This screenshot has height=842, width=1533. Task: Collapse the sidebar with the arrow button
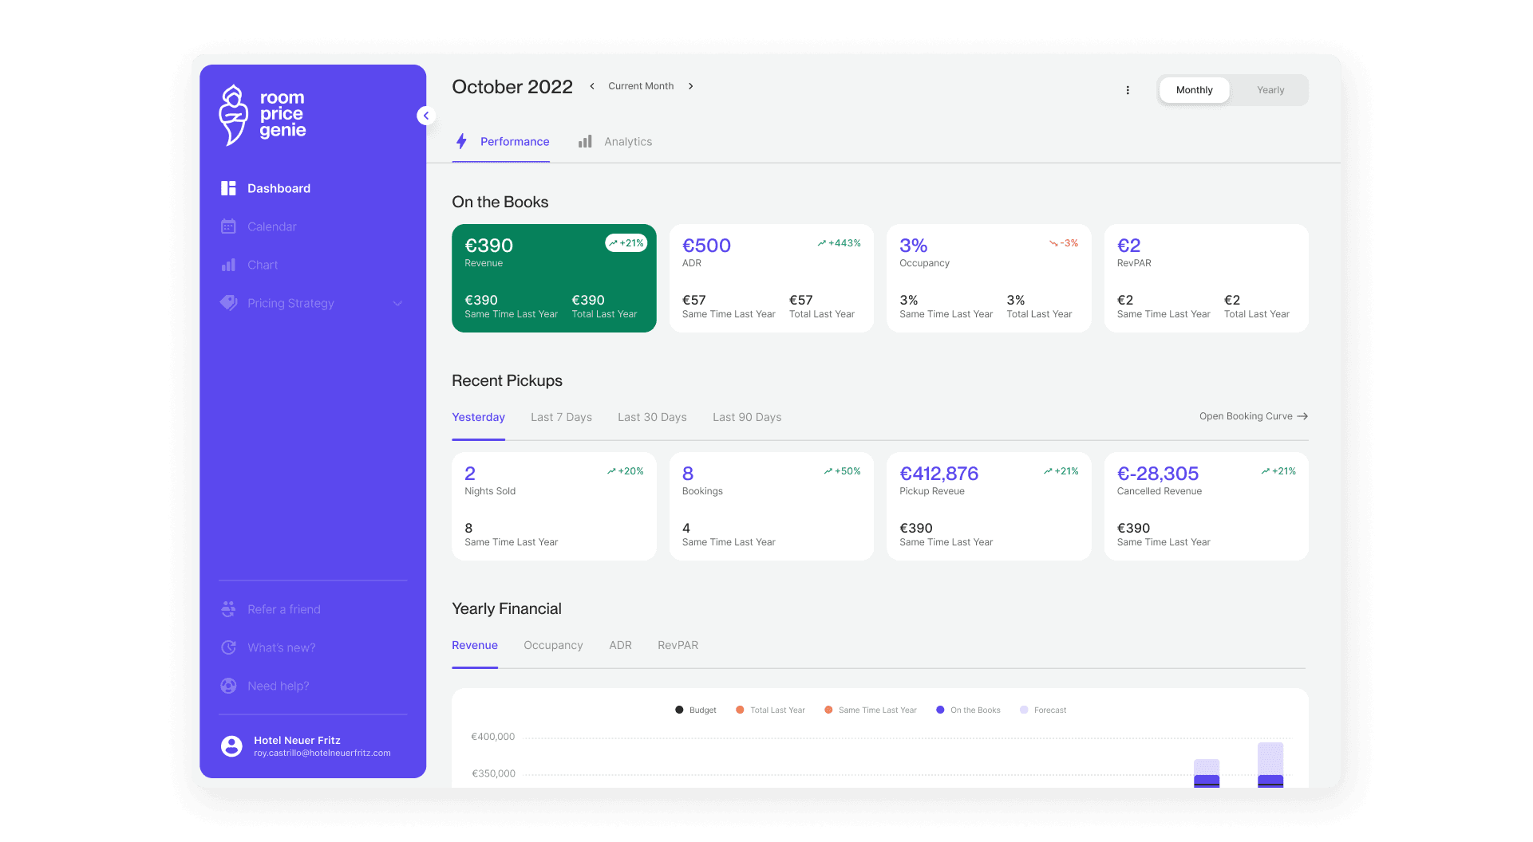tap(426, 116)
